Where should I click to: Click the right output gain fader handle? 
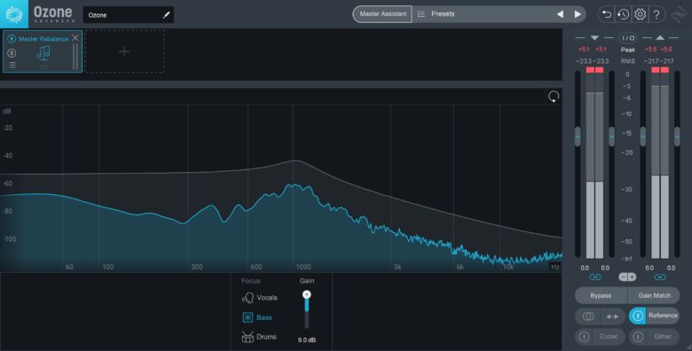[x=678, y=136]
